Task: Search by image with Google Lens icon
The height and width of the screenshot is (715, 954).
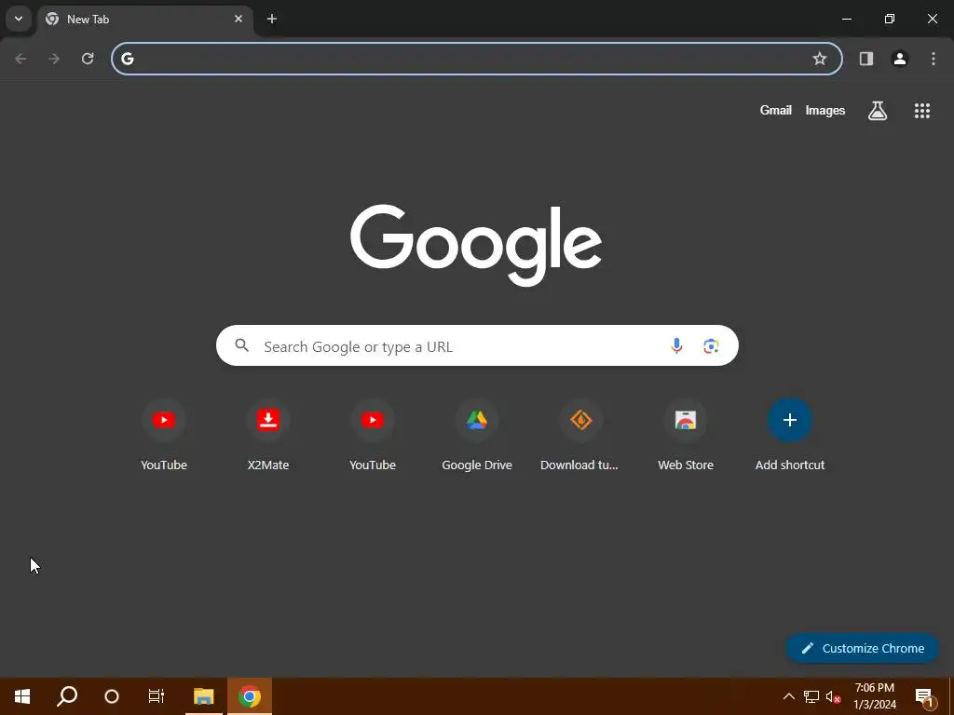Action: pos(711,346)
